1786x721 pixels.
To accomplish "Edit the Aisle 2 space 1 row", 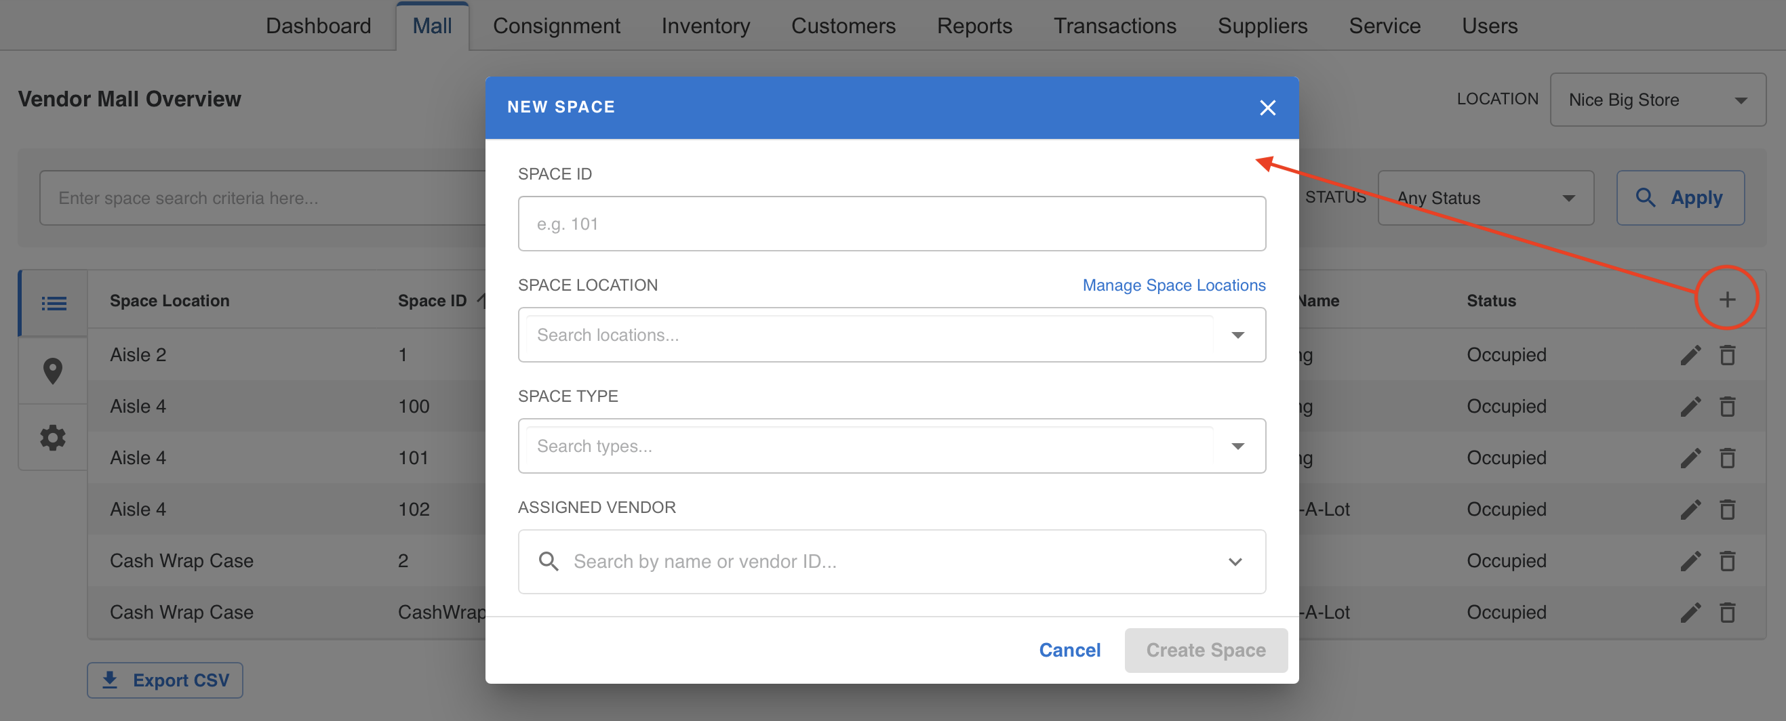I will coord(1690,354).
